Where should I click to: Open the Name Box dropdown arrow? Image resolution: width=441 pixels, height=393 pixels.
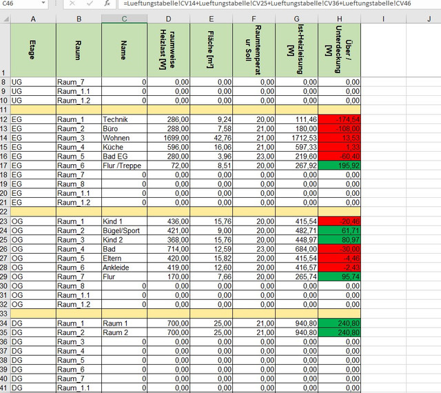43,3
